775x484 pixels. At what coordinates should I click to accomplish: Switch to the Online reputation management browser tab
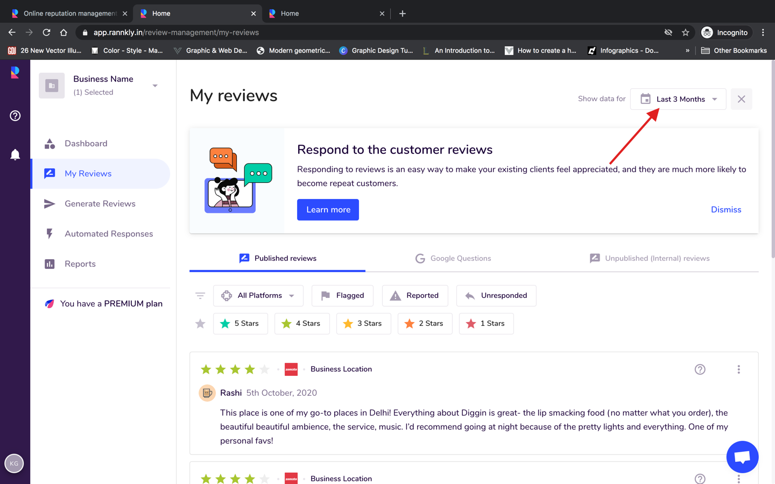pyautogui.click(x=69, y=13)
